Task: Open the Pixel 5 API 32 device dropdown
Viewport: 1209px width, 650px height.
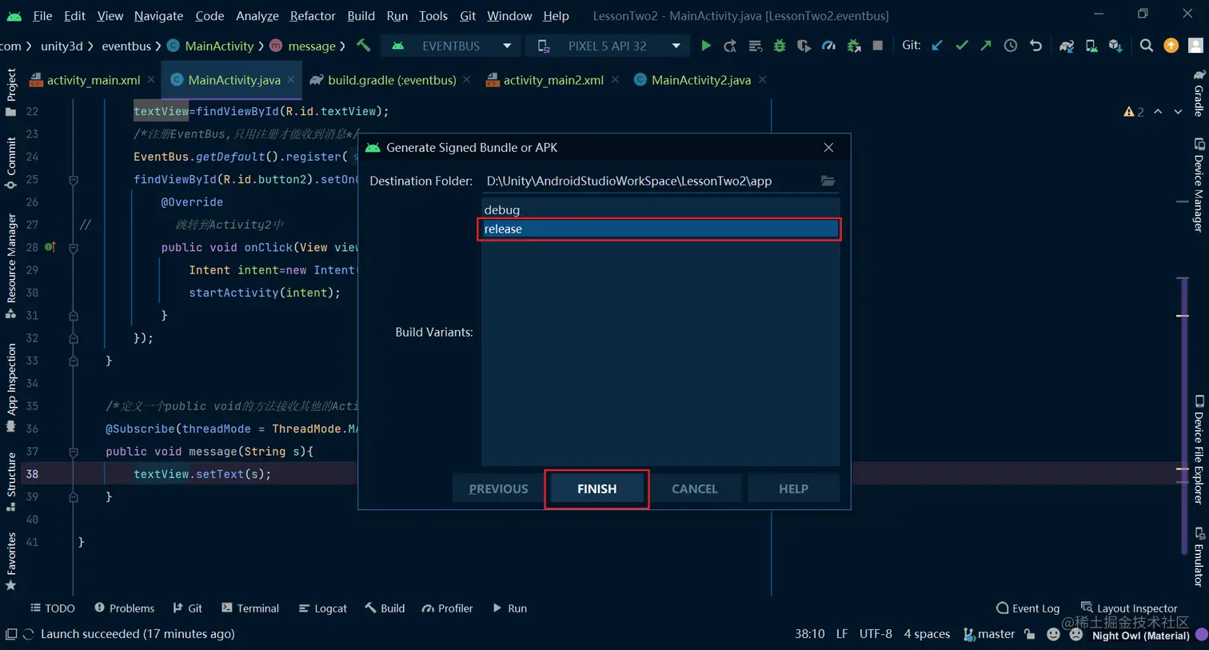Action: 608,46
